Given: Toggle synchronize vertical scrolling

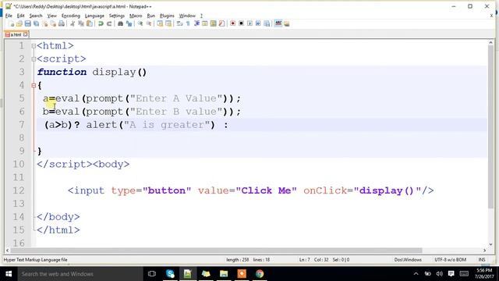Looking at the screenshot, I should pyautogui.click(x=160, y=23).
